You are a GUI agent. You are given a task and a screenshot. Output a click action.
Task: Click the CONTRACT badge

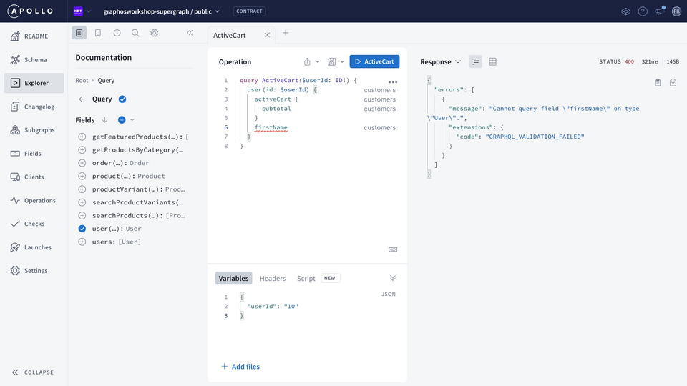click(x=249, y=11)
